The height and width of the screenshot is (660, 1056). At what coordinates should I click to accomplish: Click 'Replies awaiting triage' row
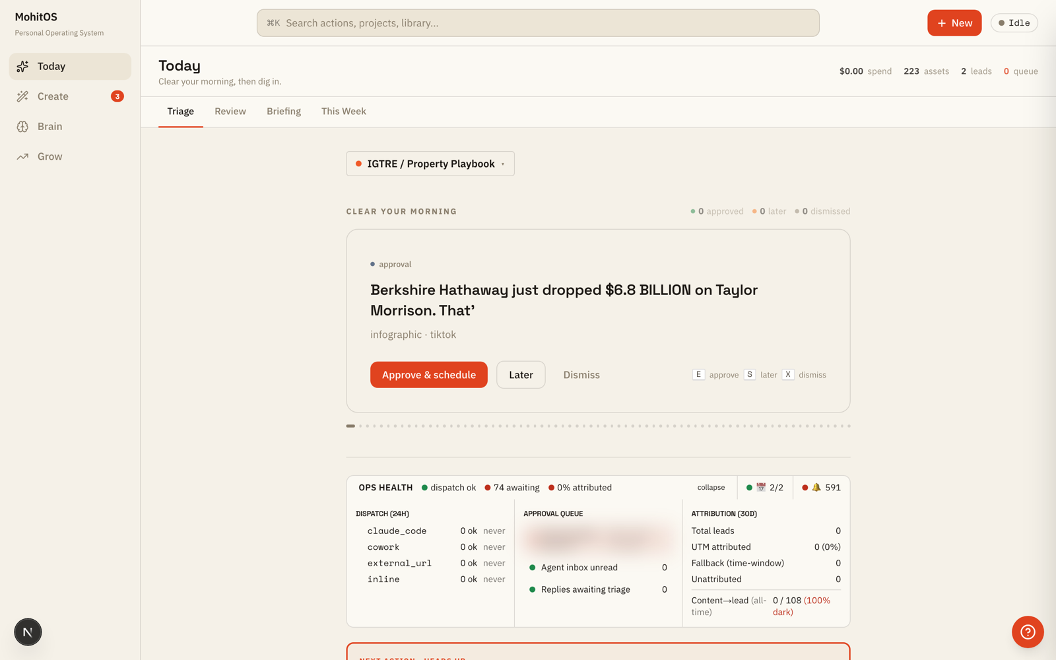pos(598,589)
